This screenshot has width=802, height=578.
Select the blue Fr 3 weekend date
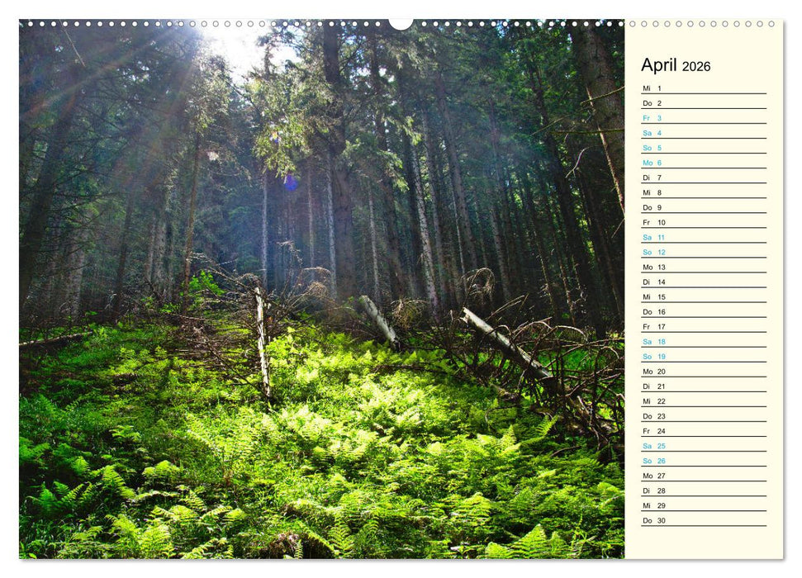[653, 118]
